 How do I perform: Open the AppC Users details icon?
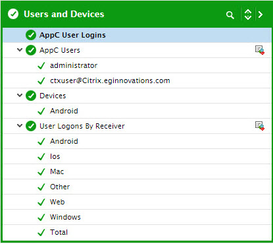tap(260, 50)
